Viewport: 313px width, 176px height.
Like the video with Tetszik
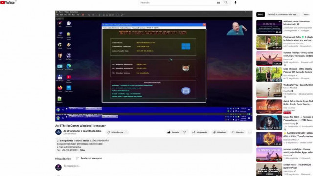(173, 132)
